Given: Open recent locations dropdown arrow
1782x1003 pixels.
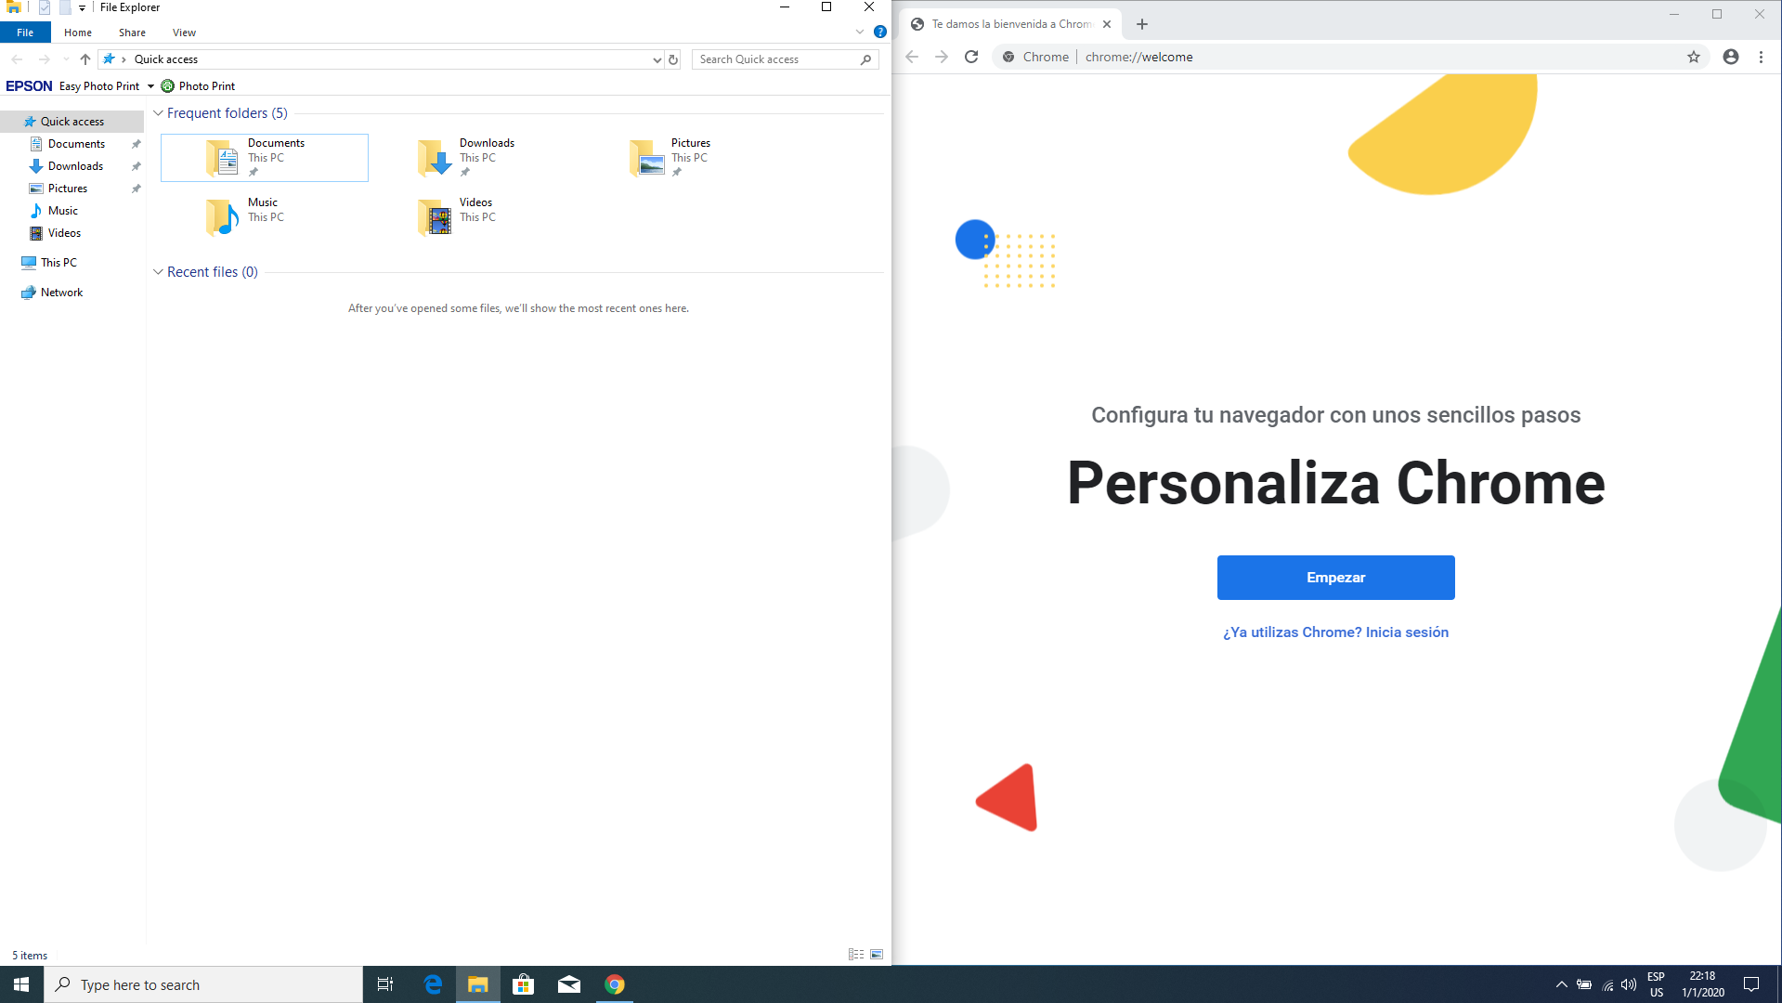Looking at the screenshot, I should pos(65,59).
